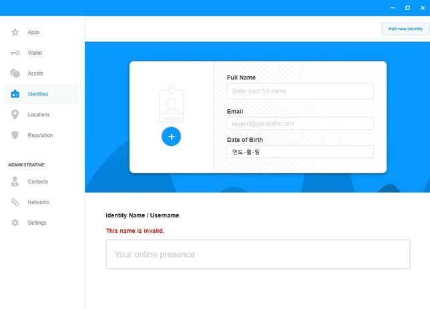Go to the Reputation section
430x309 pixels.
coord(40,135)
